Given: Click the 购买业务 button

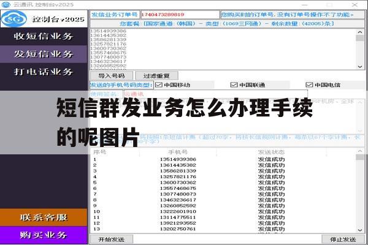Looking at the screenshot, I should pos(44,235).
